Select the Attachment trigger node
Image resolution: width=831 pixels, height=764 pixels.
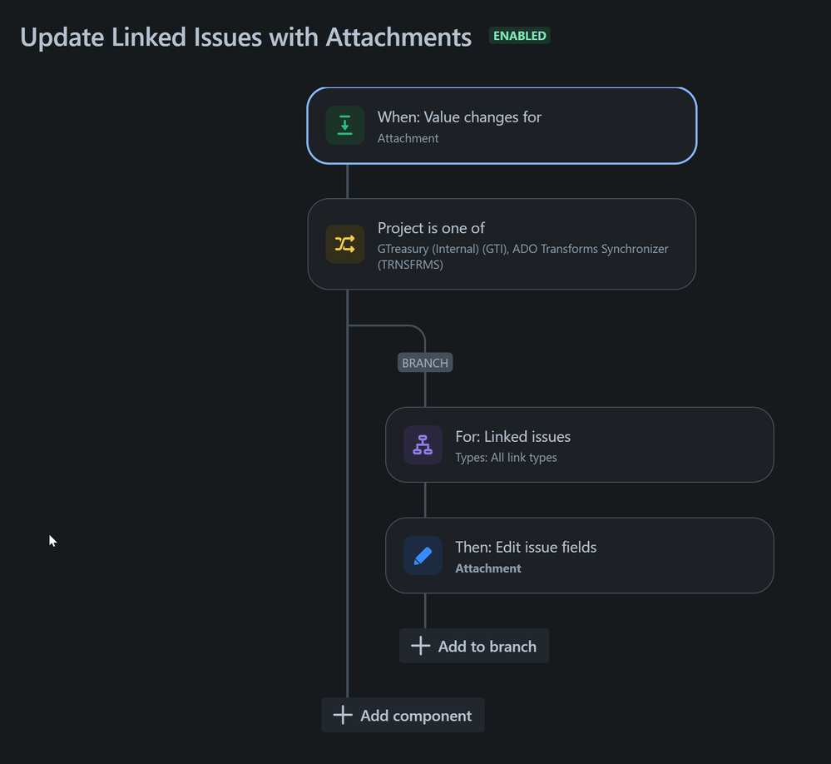[502, 125]
